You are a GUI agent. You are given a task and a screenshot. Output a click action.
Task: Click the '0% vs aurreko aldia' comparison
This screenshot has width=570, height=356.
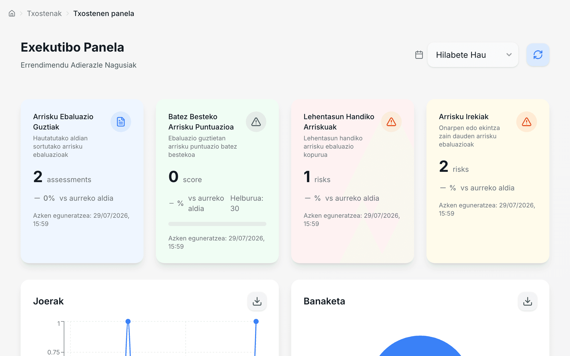[74, 198]
